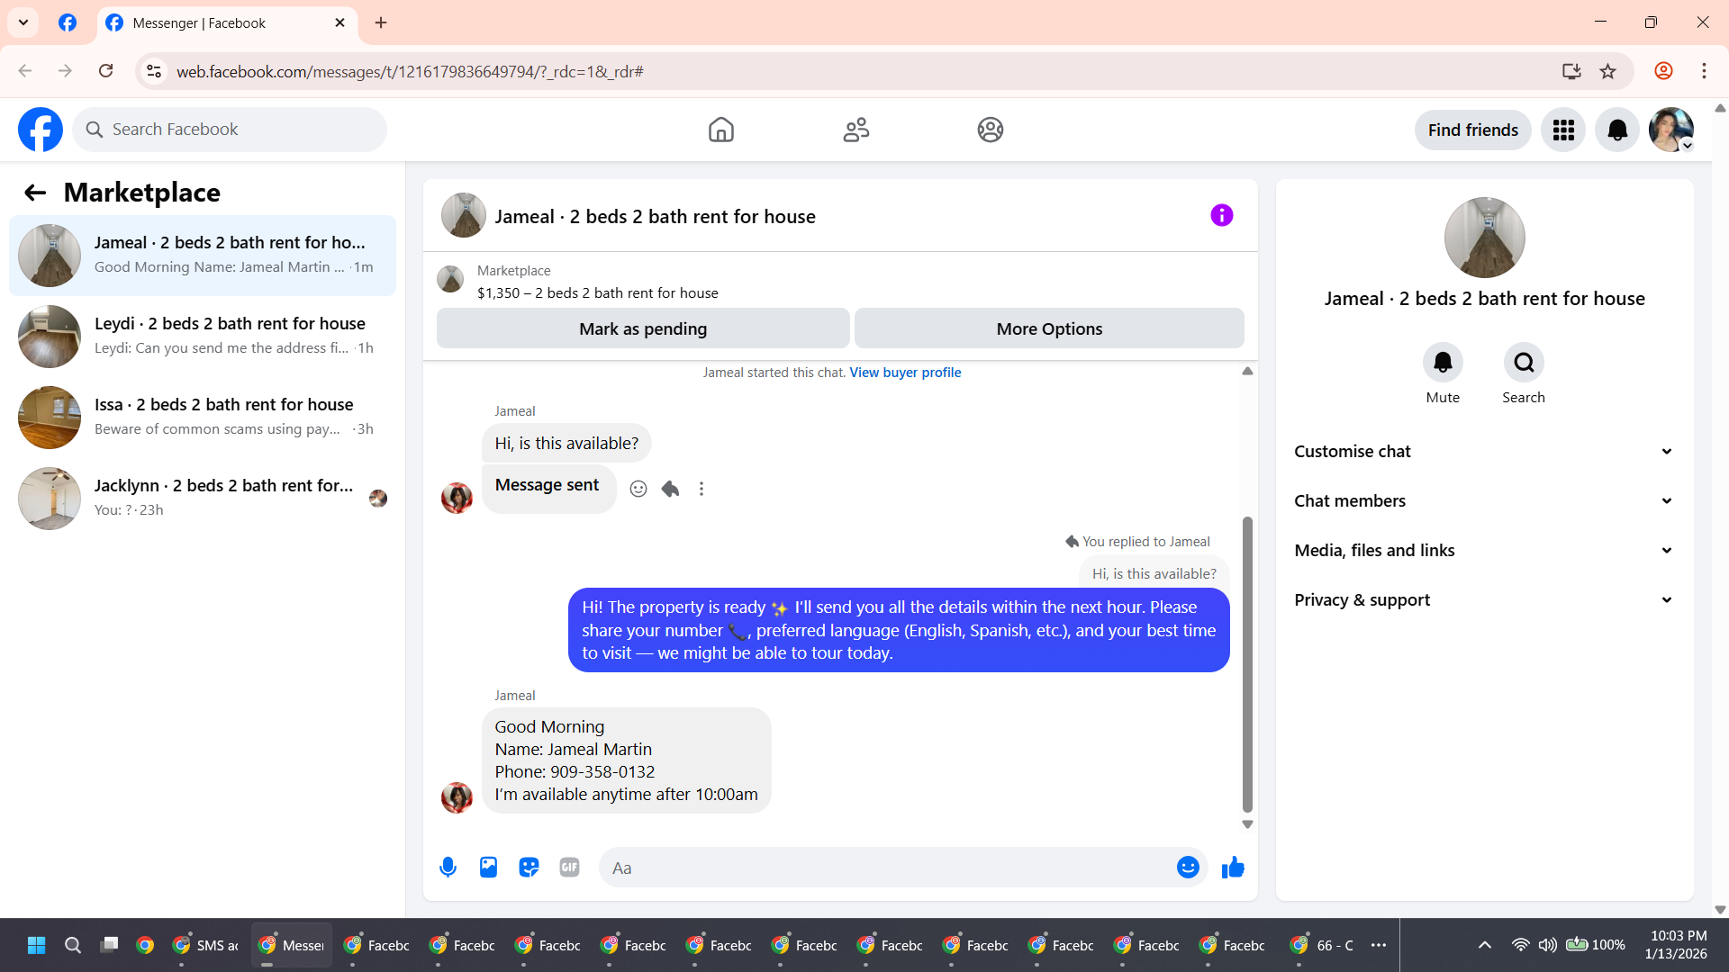Image resolution: width=1729 pixels, height=972 pixels.
Task: Open Facebook notifications bell
Action: tap(1617, 130)
